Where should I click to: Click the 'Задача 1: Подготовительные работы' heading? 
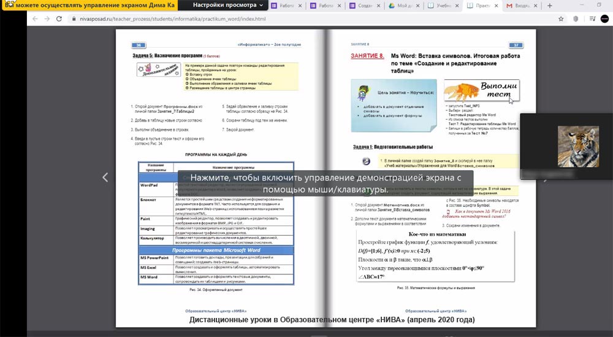392,147
